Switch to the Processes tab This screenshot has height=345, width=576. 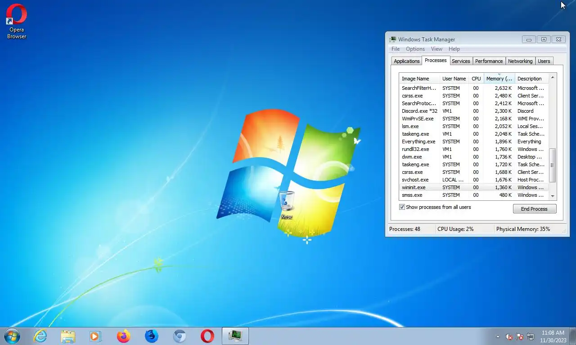[436, 60]
